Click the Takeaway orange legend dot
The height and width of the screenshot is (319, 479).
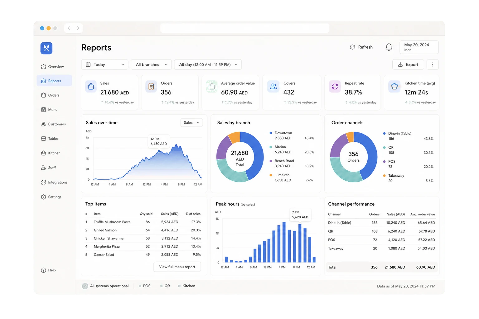pos(384,176)
